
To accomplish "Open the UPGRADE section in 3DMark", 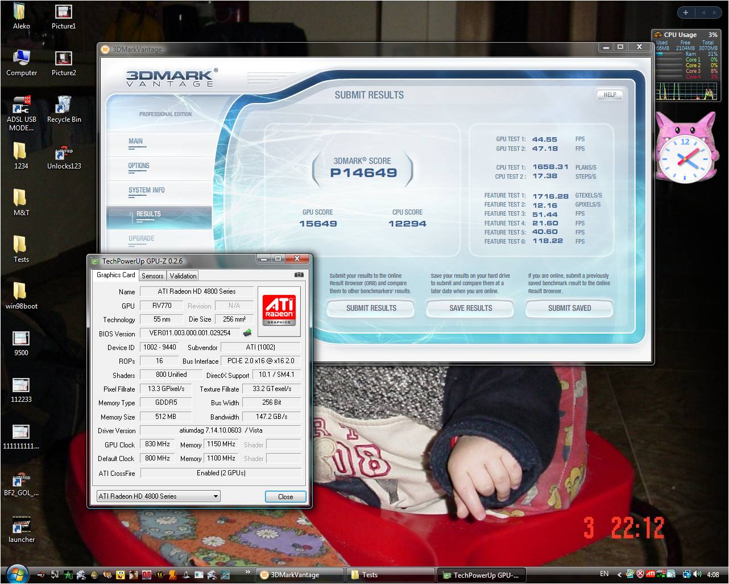I will tap(159, 241).
